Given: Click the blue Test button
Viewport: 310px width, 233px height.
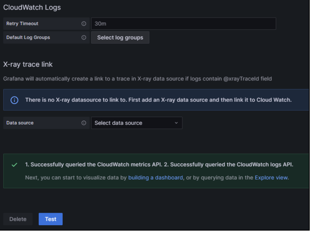Looking at the screenshot, I should tap(50, 219).
